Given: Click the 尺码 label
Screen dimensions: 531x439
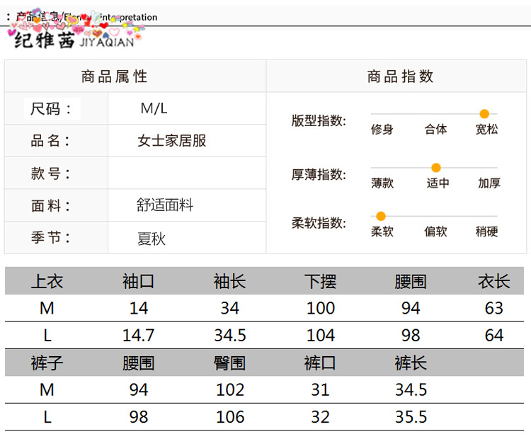Looking at the screenshot, I should pos(51,109).
